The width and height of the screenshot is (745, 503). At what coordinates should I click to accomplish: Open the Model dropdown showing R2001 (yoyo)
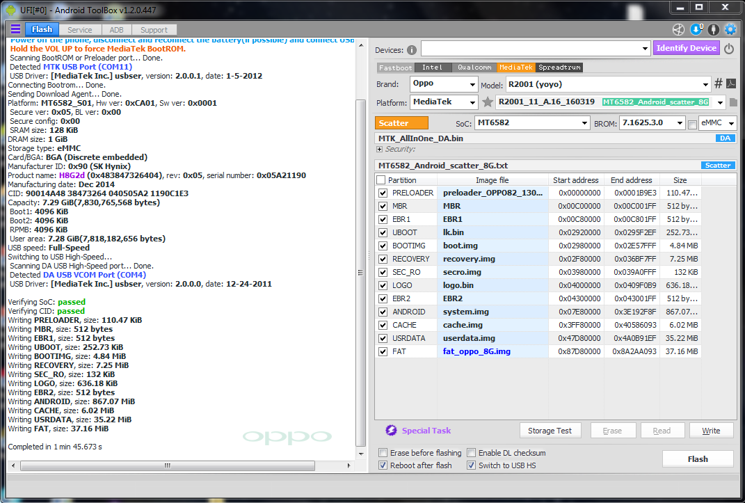[x=608, y=84]
